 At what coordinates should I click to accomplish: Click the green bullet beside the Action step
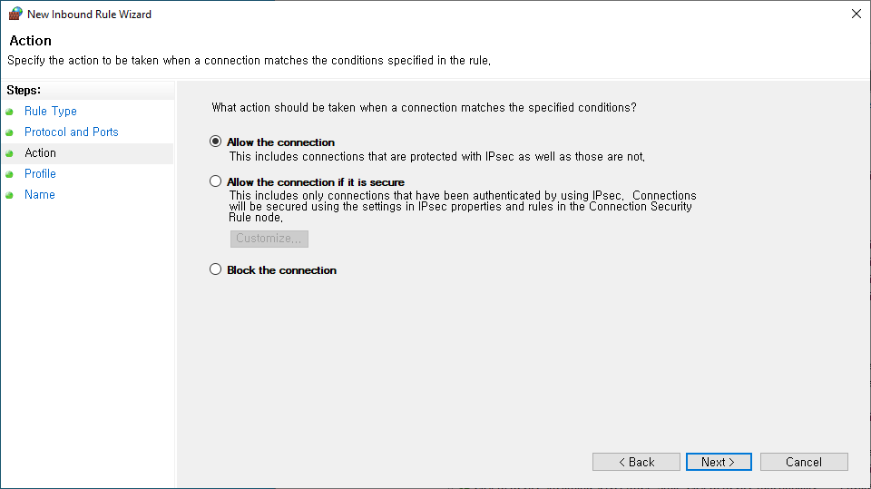pos(9,153)
